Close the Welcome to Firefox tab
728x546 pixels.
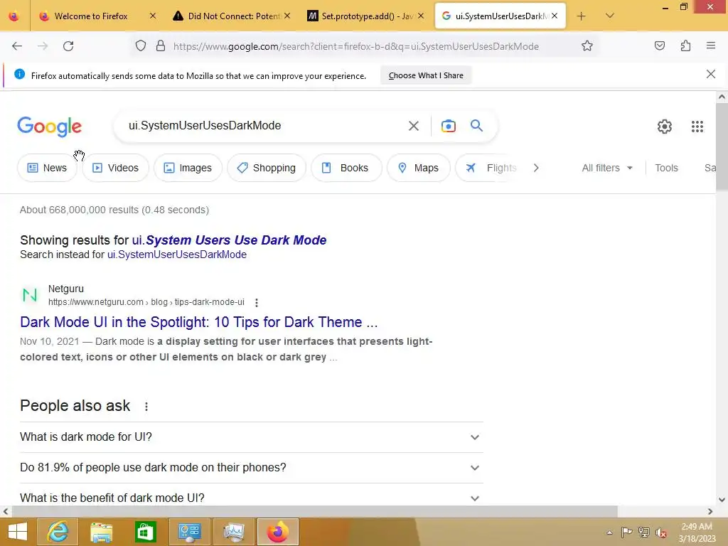point(152,16)
